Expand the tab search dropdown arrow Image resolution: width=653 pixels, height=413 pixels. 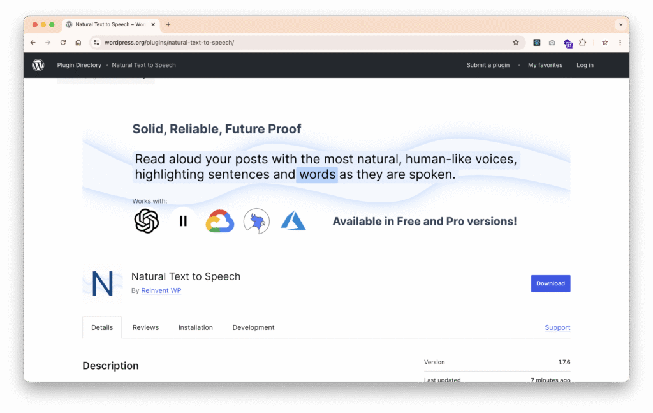pyautogui.click(x=620, y=24)
